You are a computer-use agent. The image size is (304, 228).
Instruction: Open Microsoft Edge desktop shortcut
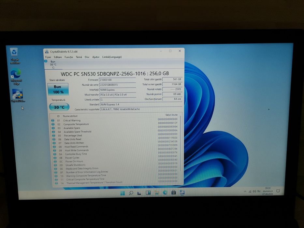point(16,77)
